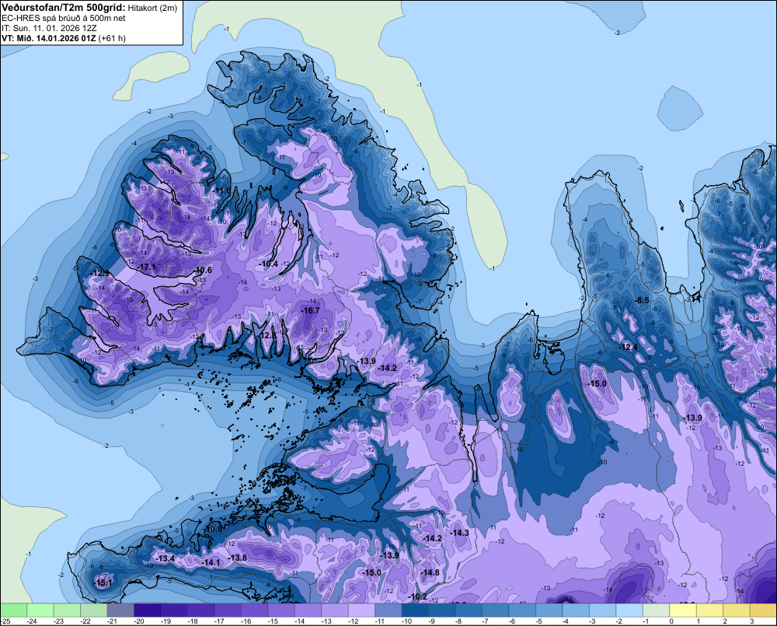Click the 'Veðurstofan/T2m 500grid:' title text
This screenshot has height=626, width=777.
pos(64,8)
